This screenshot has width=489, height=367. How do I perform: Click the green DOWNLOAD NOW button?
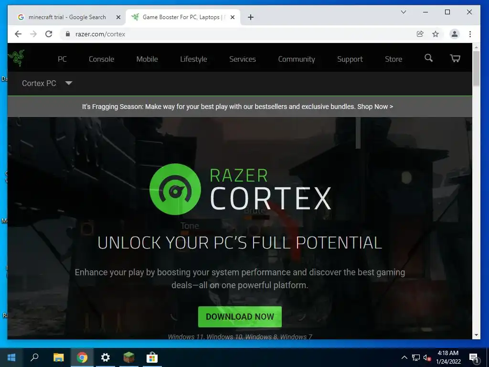(240, 316)
